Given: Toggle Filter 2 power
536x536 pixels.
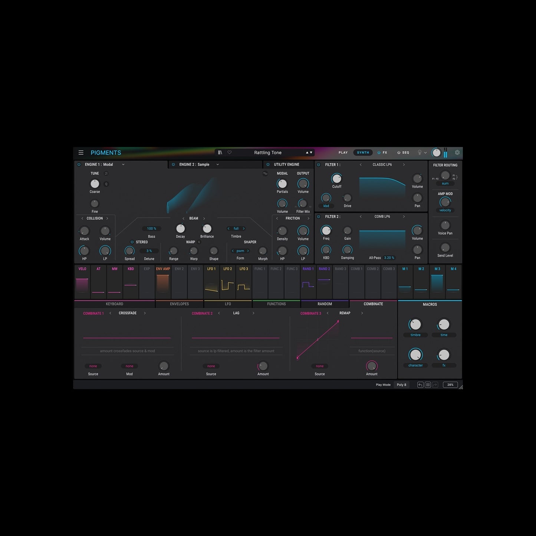Looking at the screenshot, I should [x=319, y=217].
